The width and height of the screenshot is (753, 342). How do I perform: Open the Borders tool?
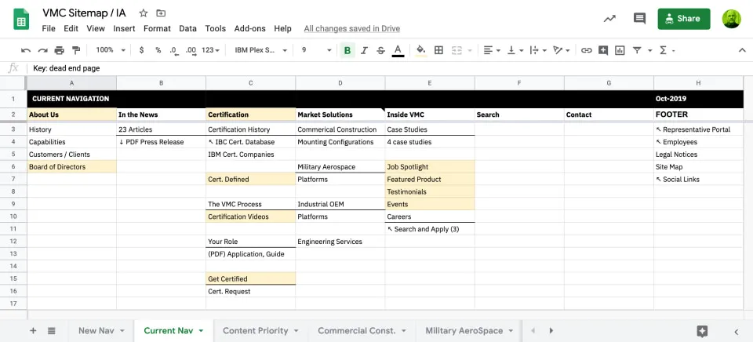pyautogui.click(x=438, y=50)
